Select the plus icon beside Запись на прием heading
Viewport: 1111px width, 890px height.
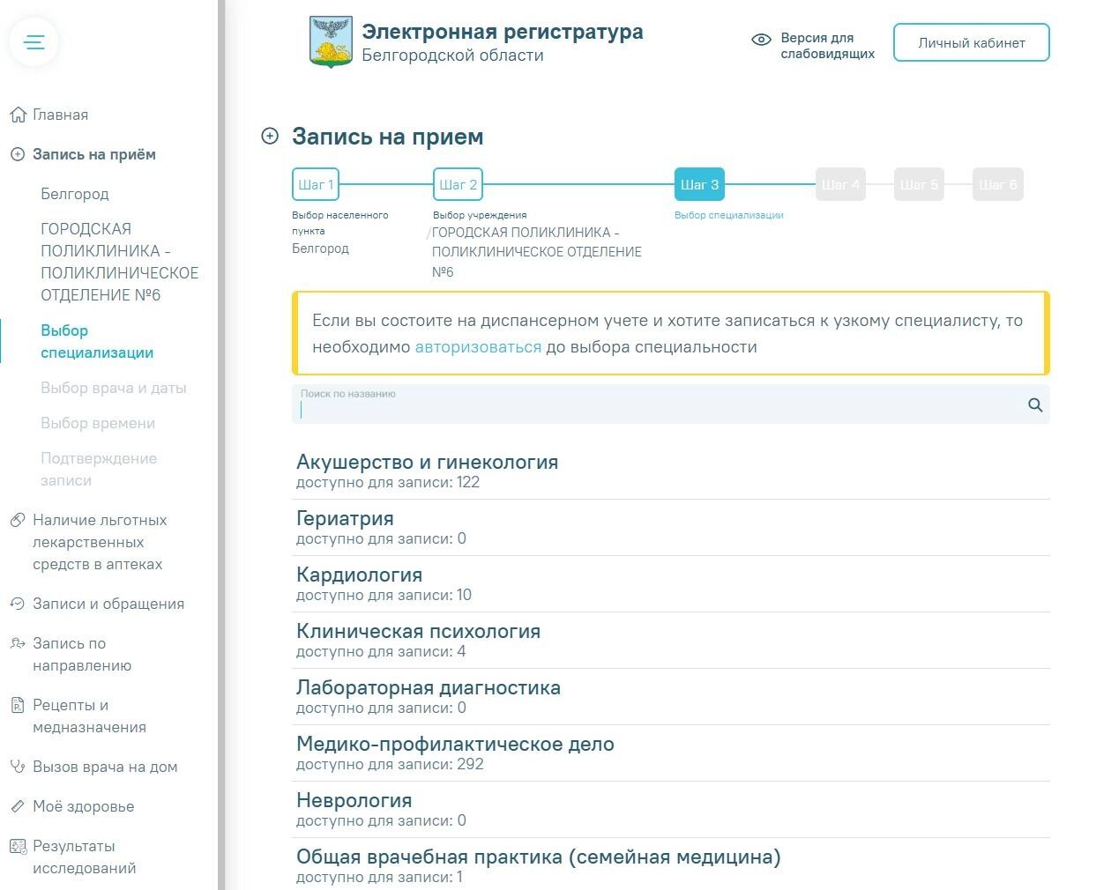click(268, 137)
